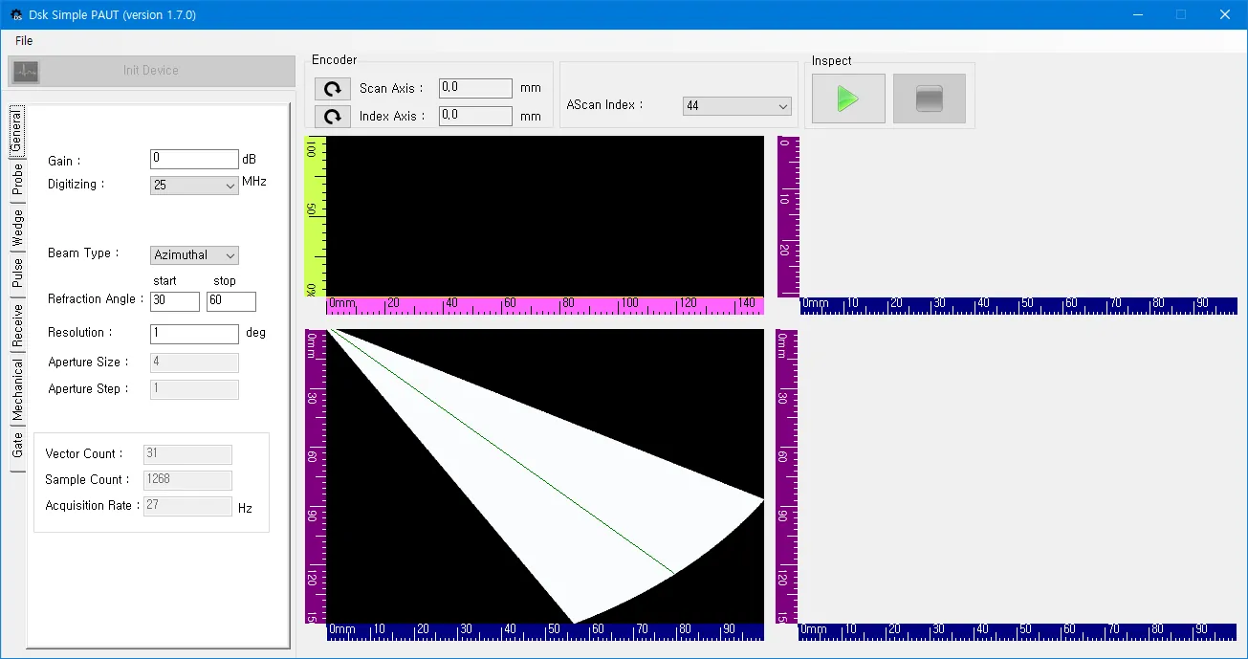Open the File menu
The width and height of the screenshot is (1248, 659).
pos(24,40)
